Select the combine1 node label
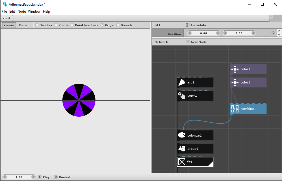 [248, 109]
